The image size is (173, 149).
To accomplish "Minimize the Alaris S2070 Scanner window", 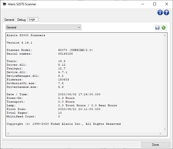I will [x=143, y=4].
